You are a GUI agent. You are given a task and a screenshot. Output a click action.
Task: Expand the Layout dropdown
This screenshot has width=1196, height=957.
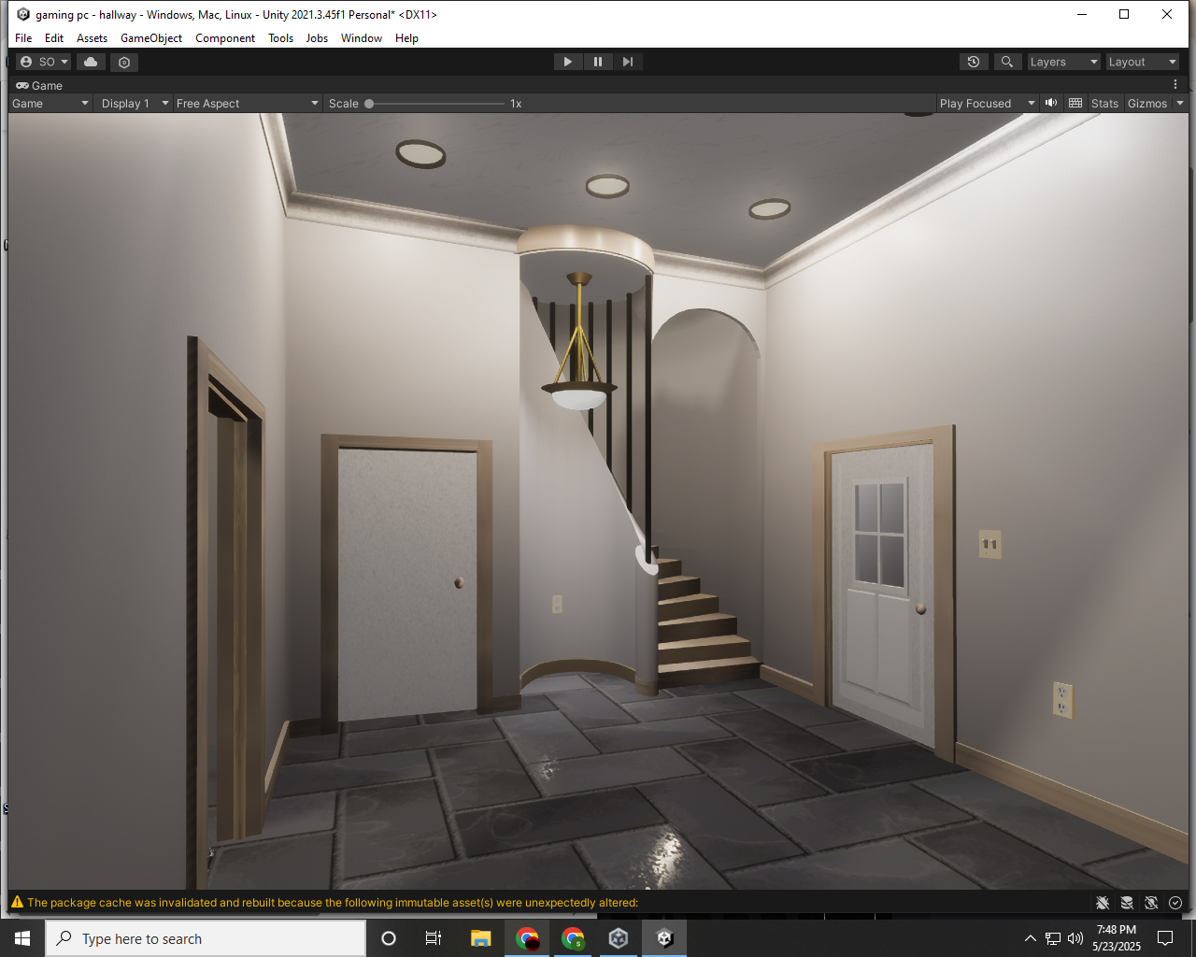tap(1142, 62)
